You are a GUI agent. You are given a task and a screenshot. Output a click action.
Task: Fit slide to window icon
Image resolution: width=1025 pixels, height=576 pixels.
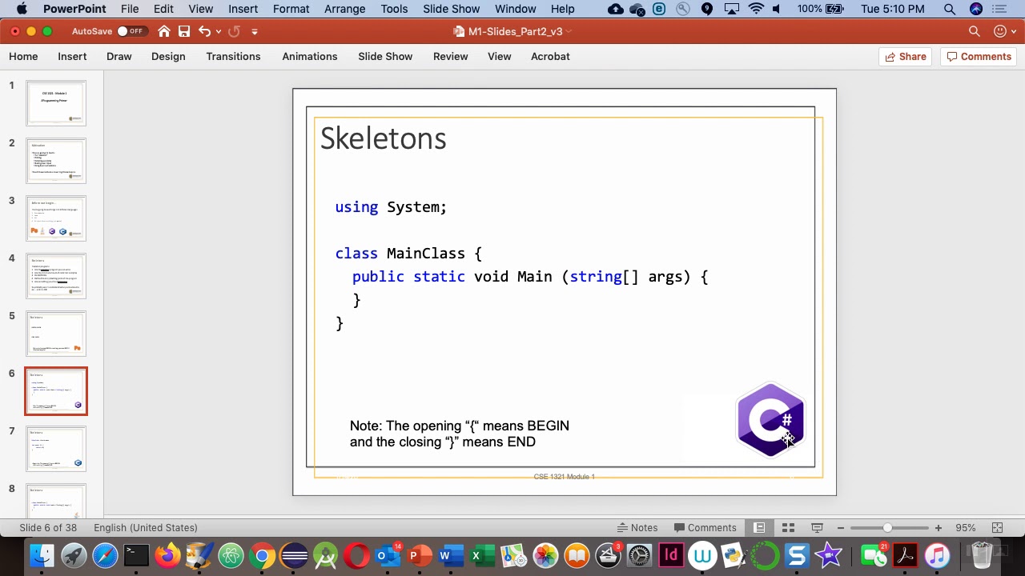pos(997,527)
